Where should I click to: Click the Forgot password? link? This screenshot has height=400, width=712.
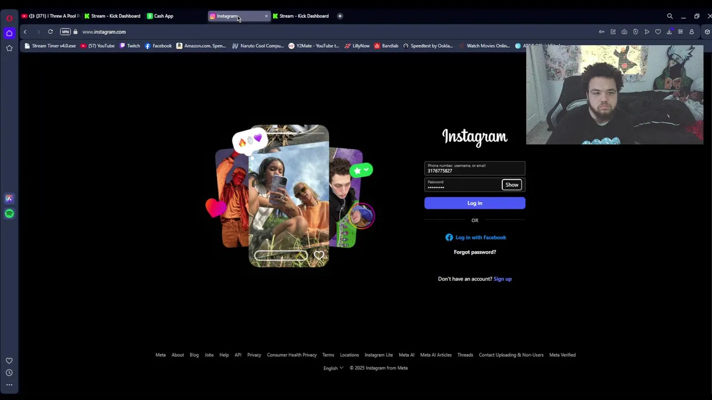(475, 252)
